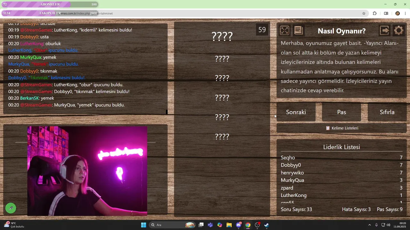Open the notes/page icon next to fullscreen

[299, 30]
